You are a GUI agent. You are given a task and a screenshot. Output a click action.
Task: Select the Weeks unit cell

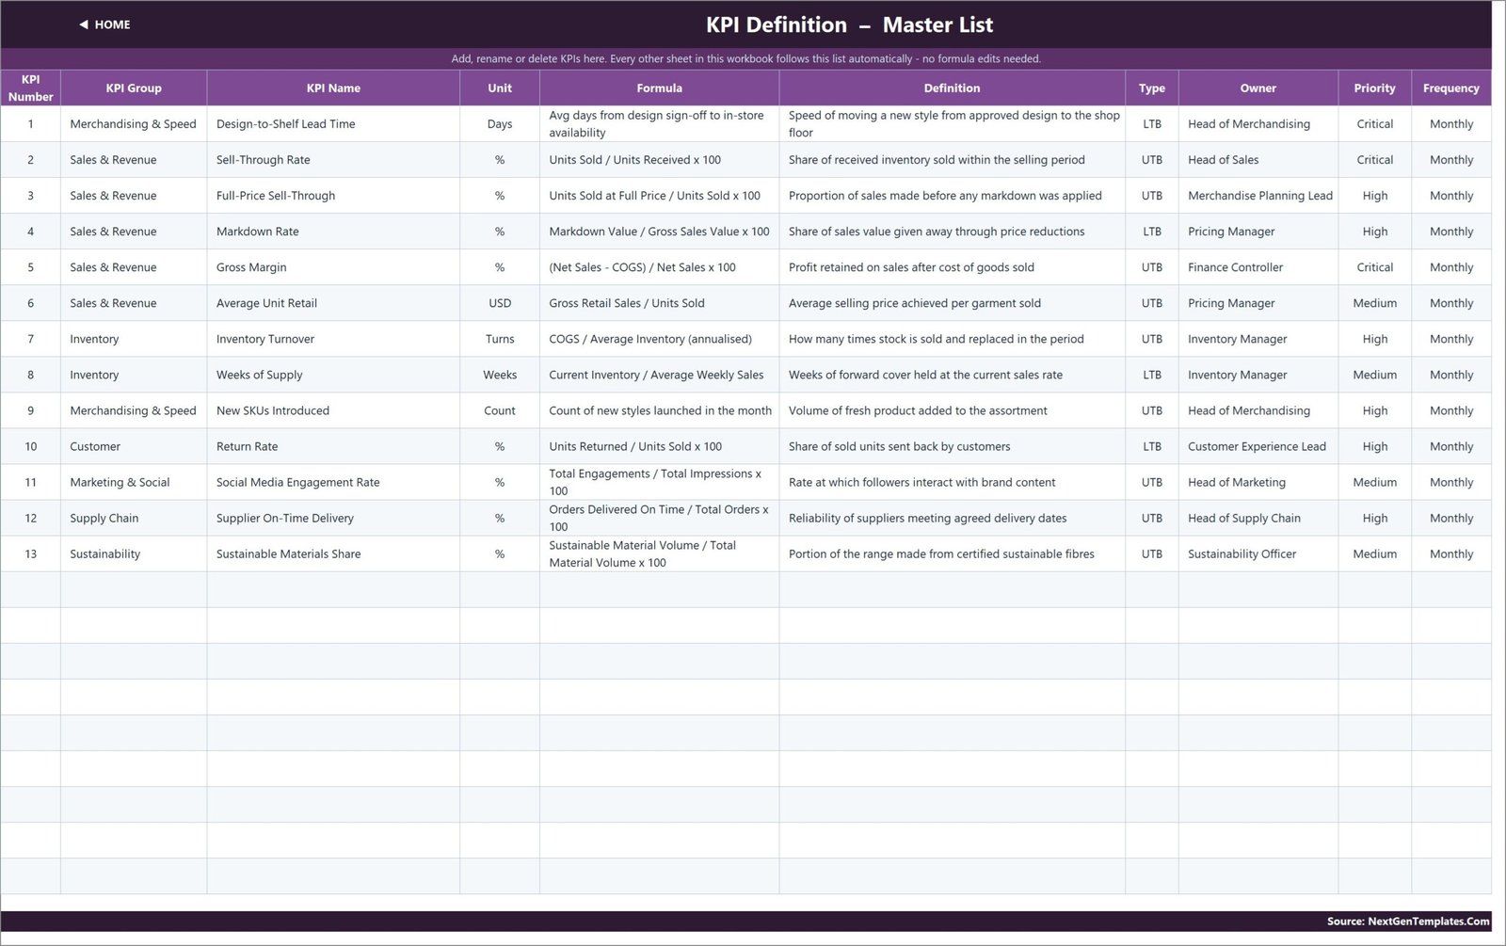500,375
